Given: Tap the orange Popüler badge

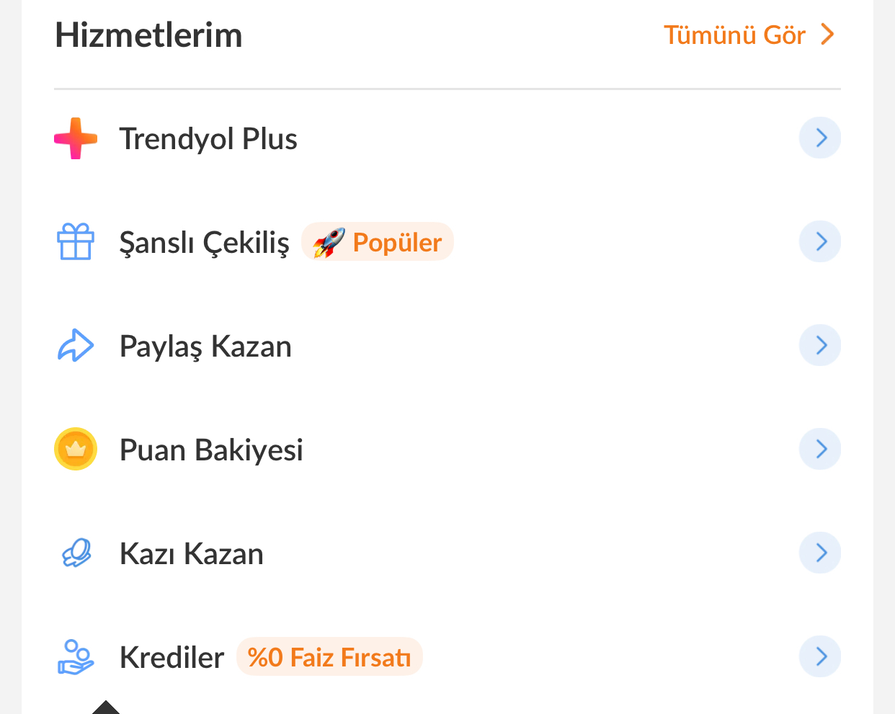Looking at the screenshot, I should tap(378, 242).
